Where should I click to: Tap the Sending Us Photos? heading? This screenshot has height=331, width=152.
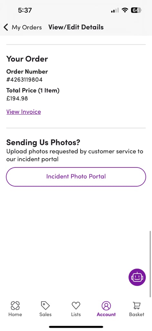(43, 143)
